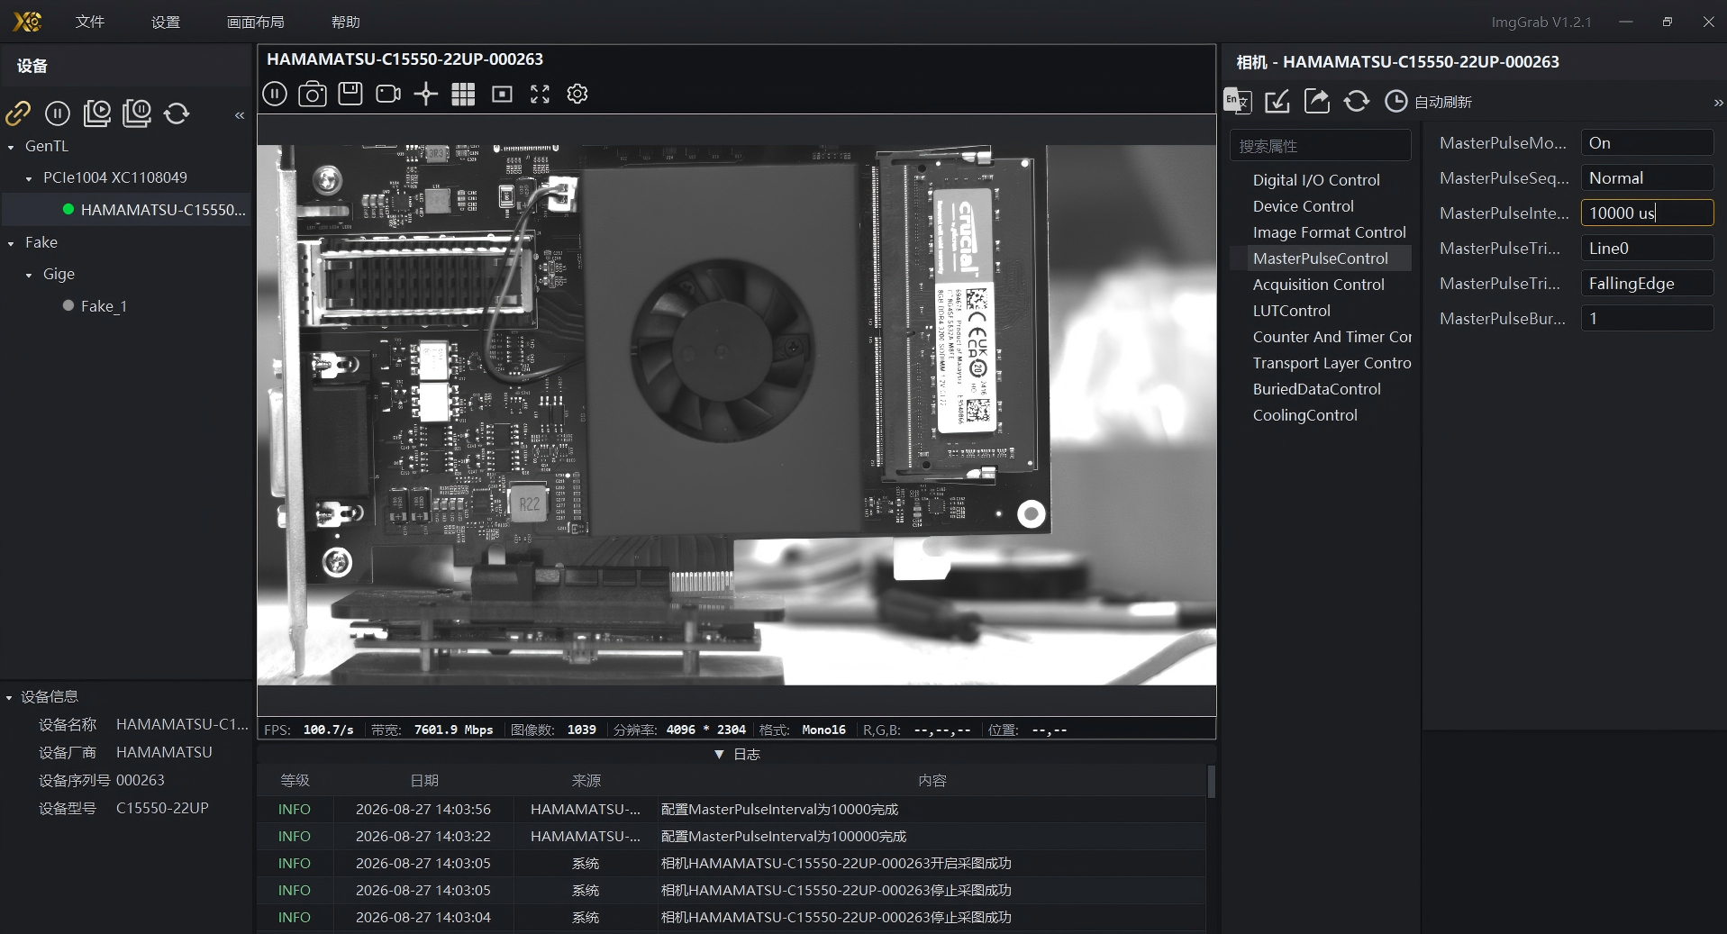Screen dimensions: 1727x934
Task: Save the current image
Action: pos(350,94)
